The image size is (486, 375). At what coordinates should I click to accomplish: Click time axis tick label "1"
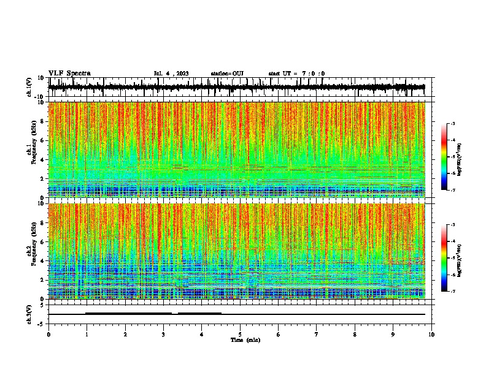coord(87,335)
